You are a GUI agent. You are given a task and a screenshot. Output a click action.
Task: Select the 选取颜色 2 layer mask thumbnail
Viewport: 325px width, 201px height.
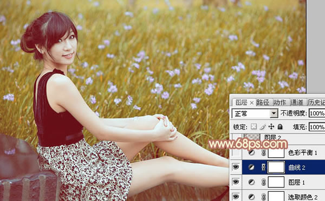pos(276,196)
